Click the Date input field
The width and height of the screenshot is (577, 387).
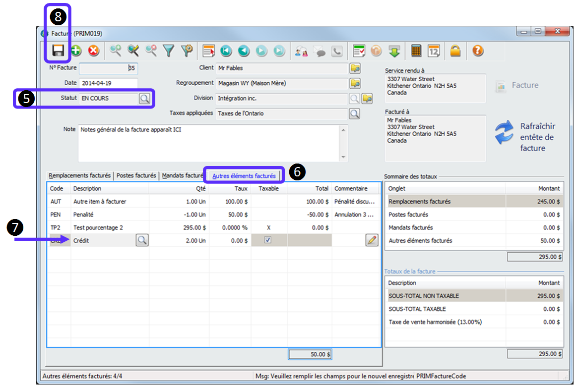tap(108, 83)
